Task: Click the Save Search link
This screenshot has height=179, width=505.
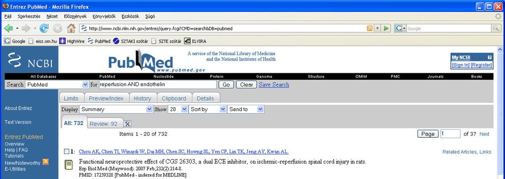Action: pyautogui.click(x=274, y=85)
